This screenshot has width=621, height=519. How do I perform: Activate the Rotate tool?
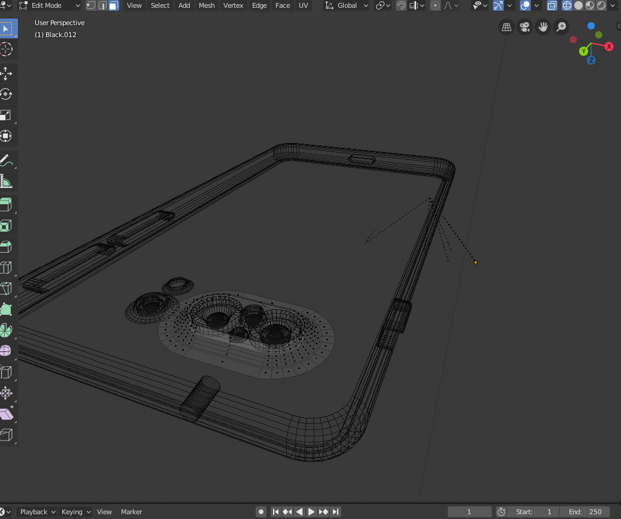[8, 94]
